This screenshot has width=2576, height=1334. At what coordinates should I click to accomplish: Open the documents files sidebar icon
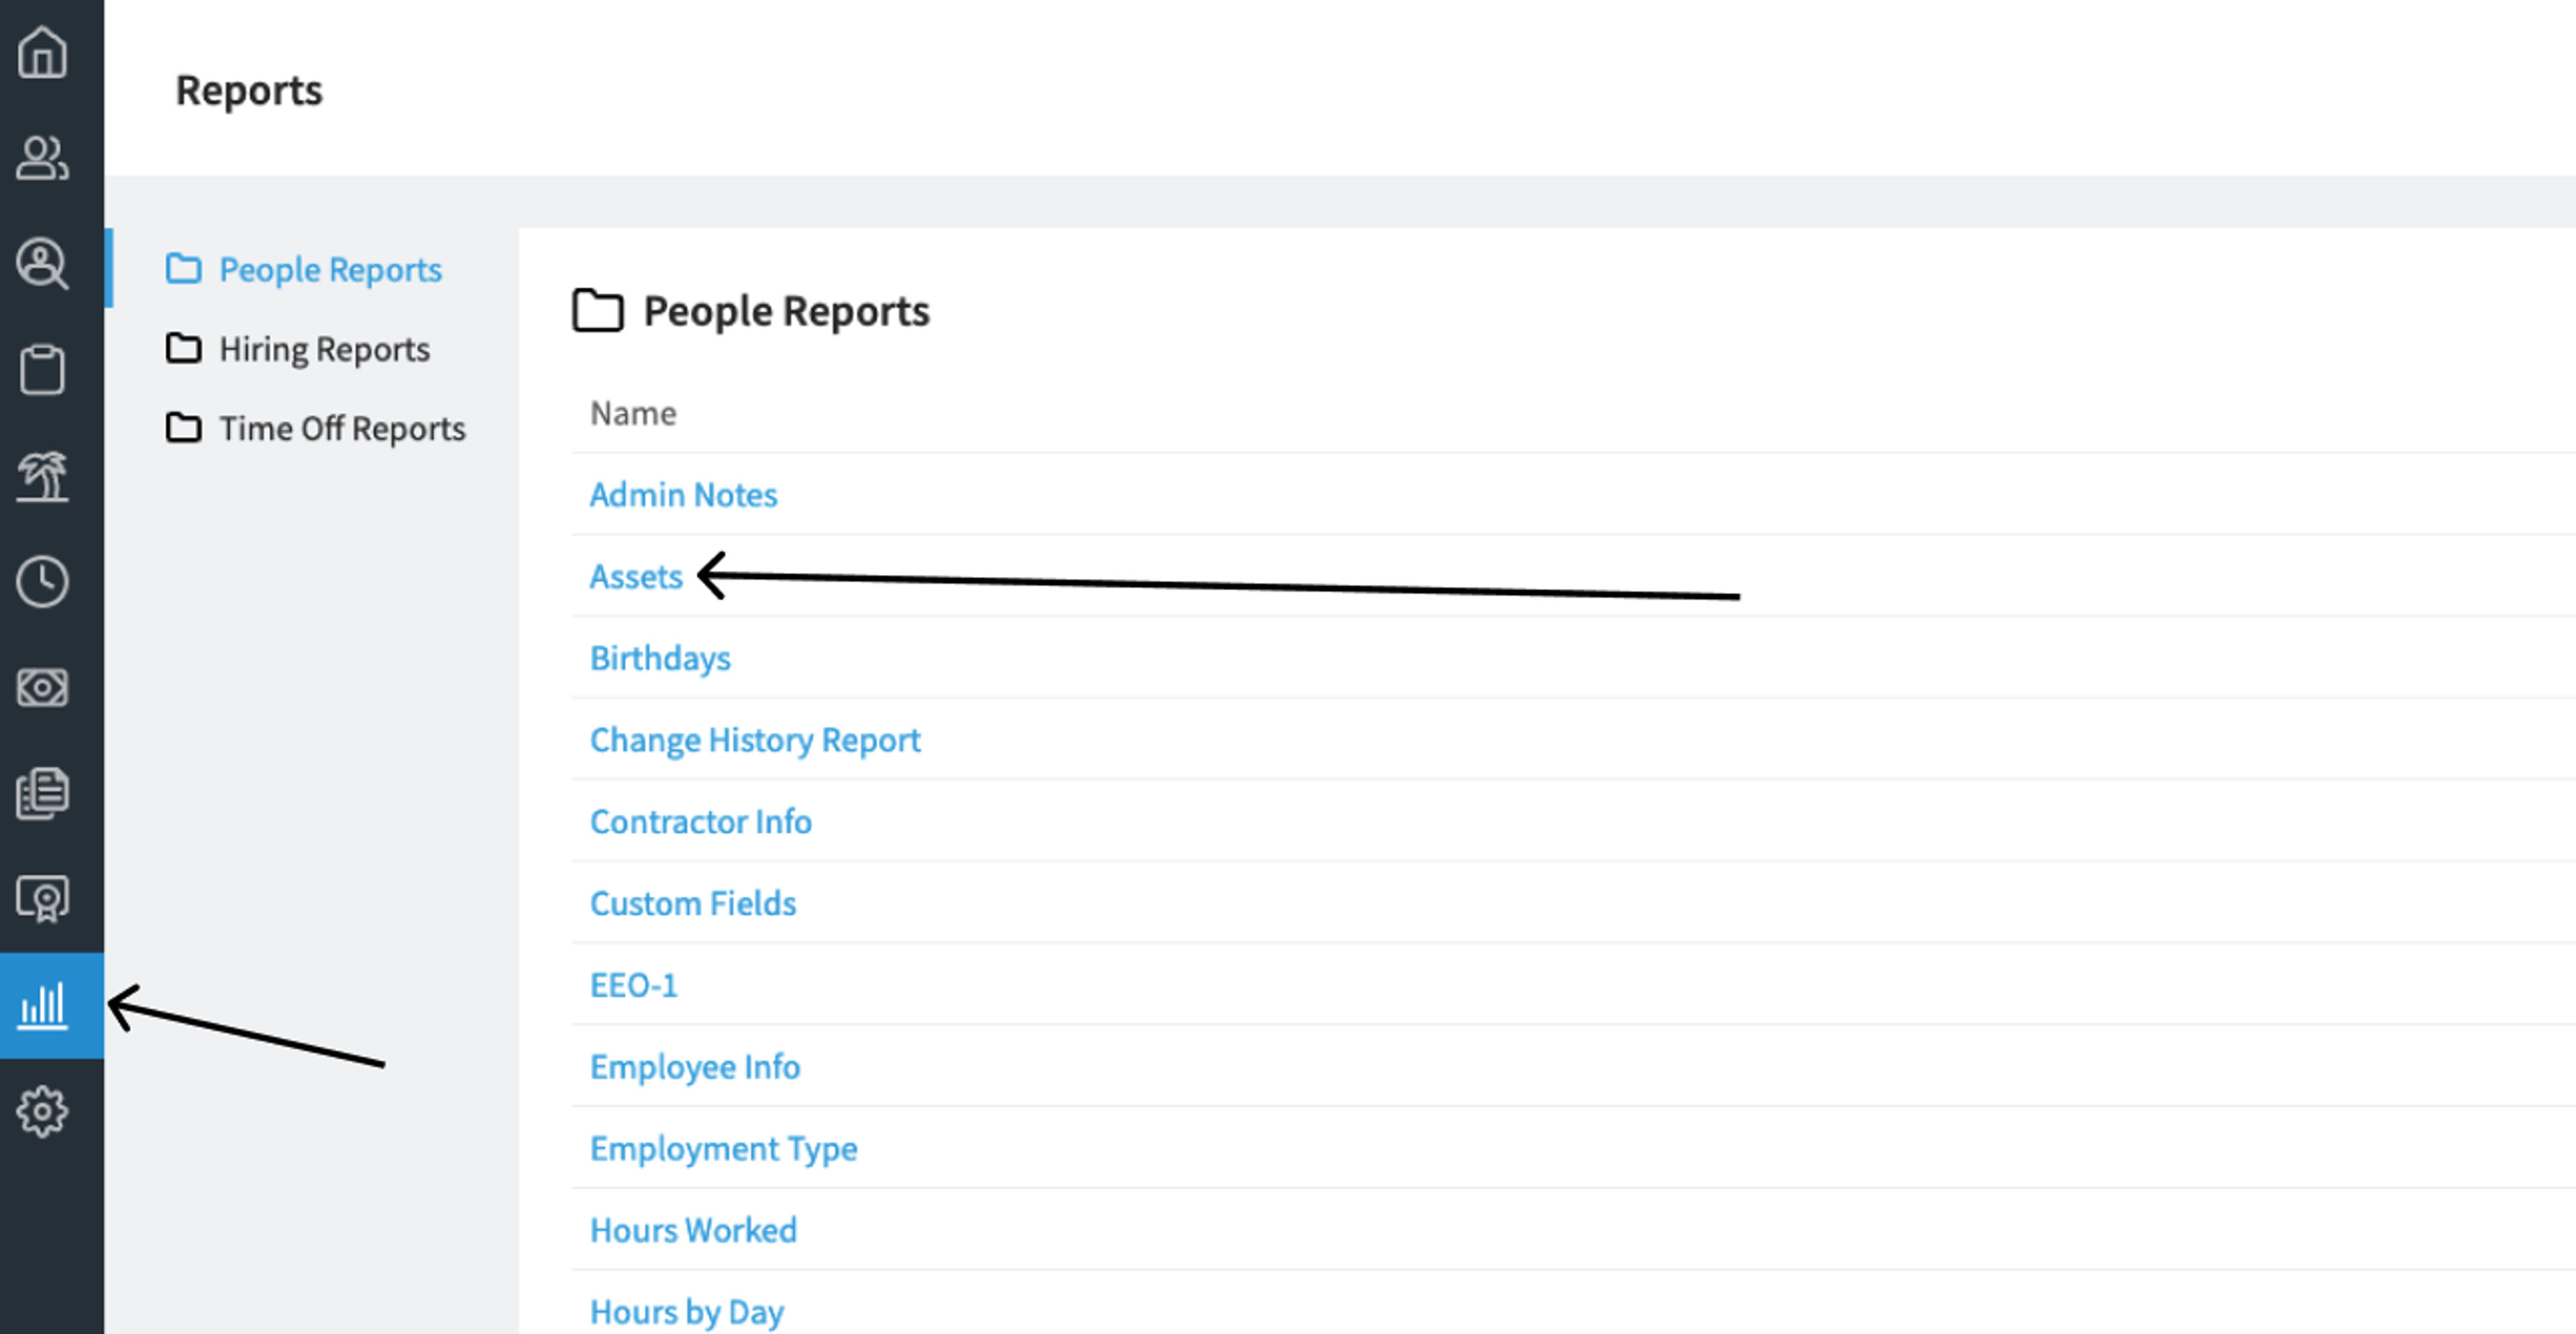pos(42,794)
